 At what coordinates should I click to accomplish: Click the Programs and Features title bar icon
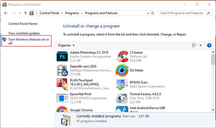(x=4, y=4)
